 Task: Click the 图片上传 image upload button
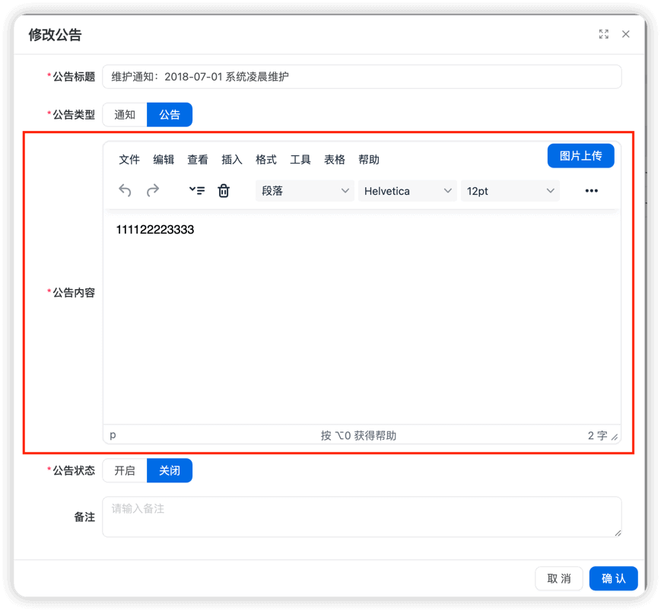580,155
